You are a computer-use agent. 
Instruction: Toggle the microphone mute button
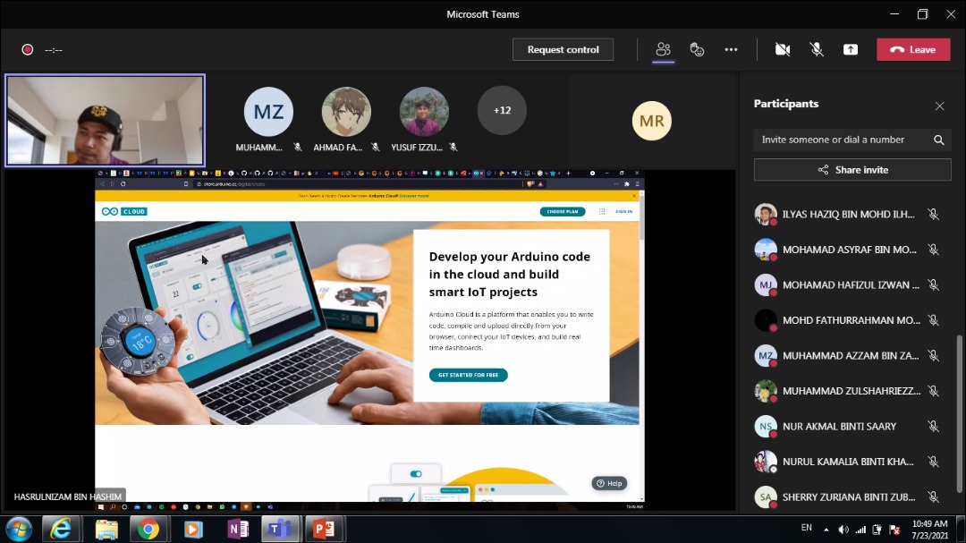[x=817, y=49]
